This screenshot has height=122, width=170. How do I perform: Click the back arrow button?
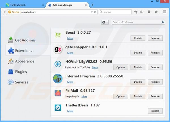(5, 12)
